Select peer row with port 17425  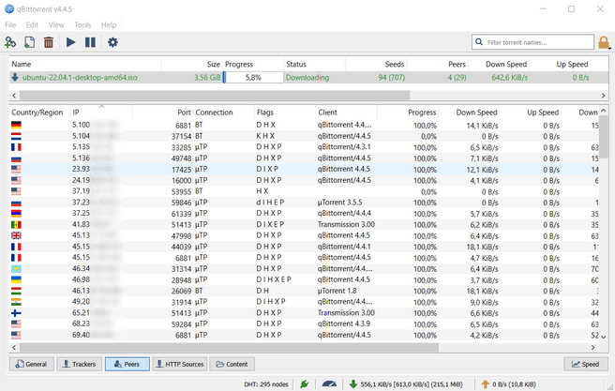tap(304, 170)
